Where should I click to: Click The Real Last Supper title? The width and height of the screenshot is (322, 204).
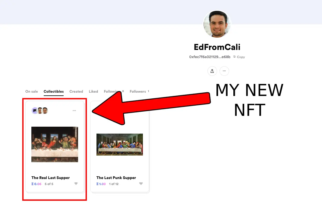pos(51,178)
